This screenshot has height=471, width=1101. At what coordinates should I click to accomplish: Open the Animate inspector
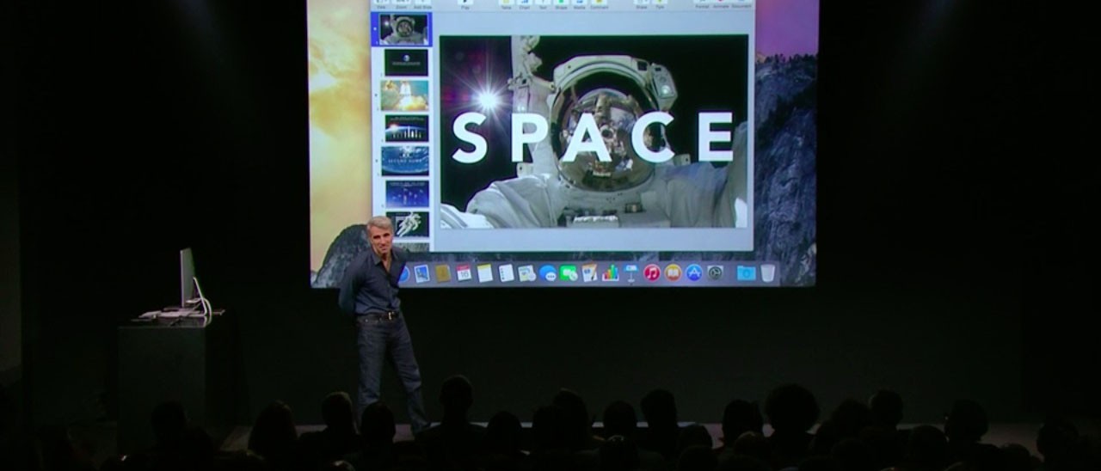(x=721, y=4)
